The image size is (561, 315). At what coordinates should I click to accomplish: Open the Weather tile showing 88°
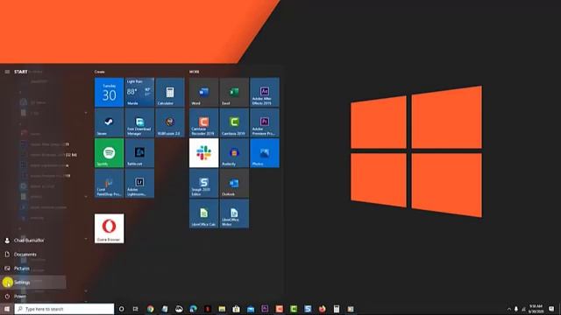[139, 92]
